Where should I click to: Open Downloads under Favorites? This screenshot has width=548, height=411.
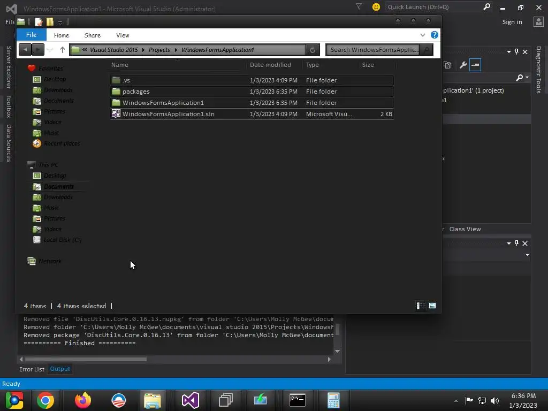58,90
